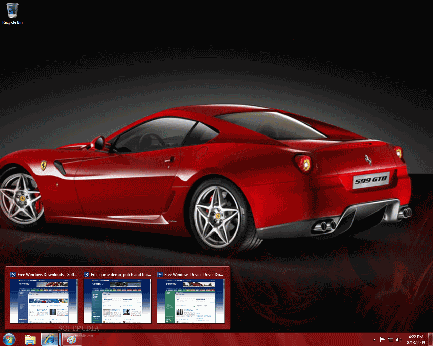
Task: Open the Action Center flag icon
Action: (x=382, y=340)
